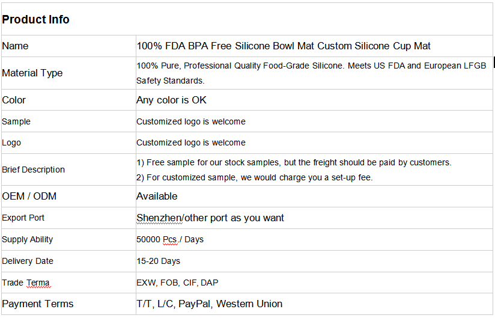Click the free sample freight text line
Screen dimensions: 495x318
(x=294, y=163)
